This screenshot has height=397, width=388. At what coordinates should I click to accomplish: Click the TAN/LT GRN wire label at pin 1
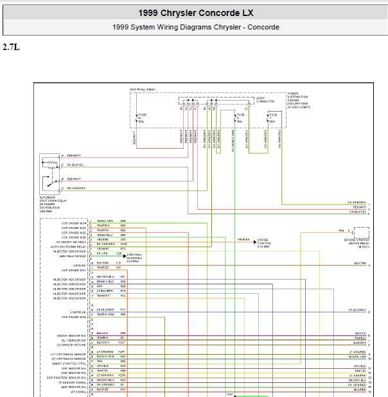(x=105, y=221)
